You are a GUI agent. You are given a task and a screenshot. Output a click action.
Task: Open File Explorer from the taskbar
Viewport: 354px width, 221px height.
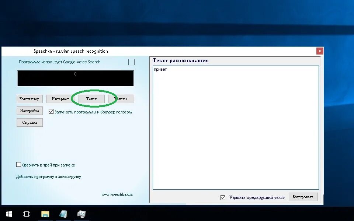(x=45, y=214)
